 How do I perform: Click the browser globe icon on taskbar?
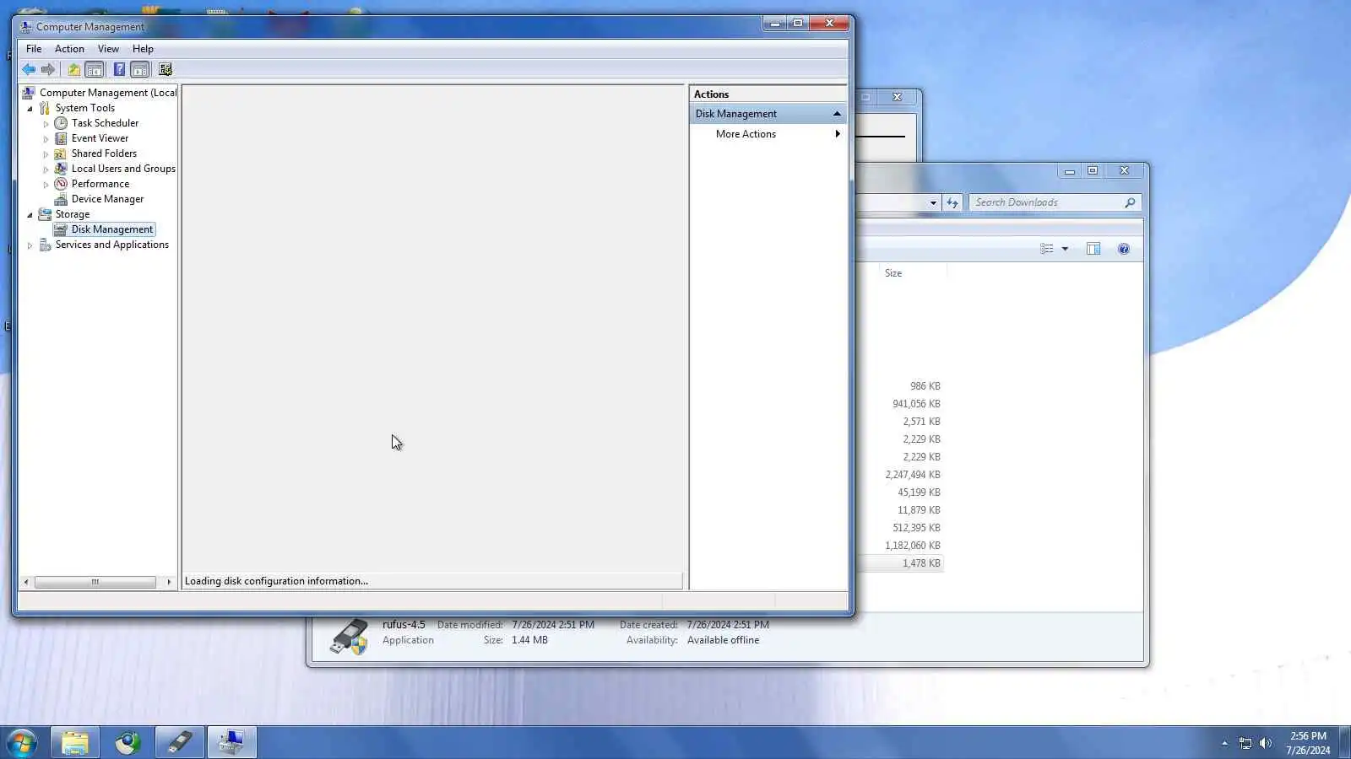coord(128,743)
